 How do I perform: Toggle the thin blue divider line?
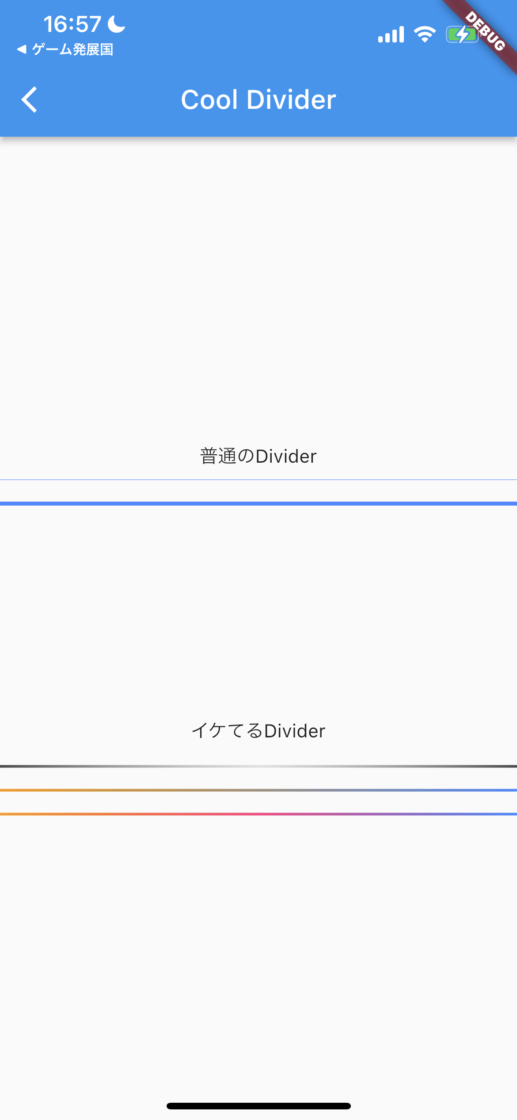point(258,479)
